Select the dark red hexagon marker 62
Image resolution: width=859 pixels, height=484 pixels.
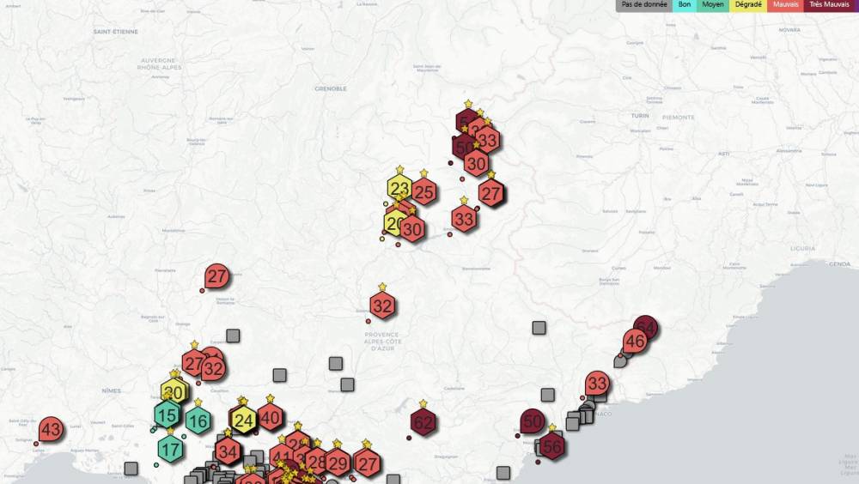click(423, 422)
